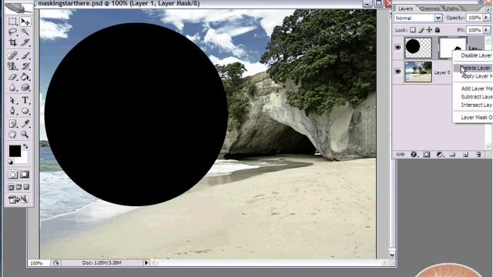
Task: Switch to Full screen with menu bar mode
Action: point(18,188)
